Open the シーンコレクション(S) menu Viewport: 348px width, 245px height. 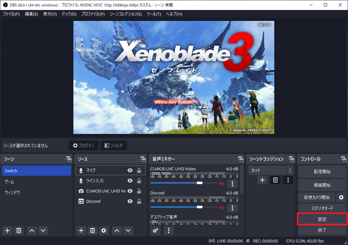click(126, 14)
